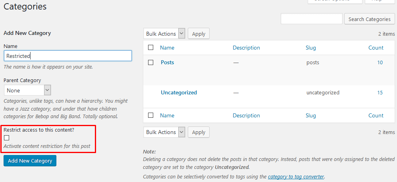Click the top Apply button
This screenshot has width=397, height=182.
pos(198,34)
